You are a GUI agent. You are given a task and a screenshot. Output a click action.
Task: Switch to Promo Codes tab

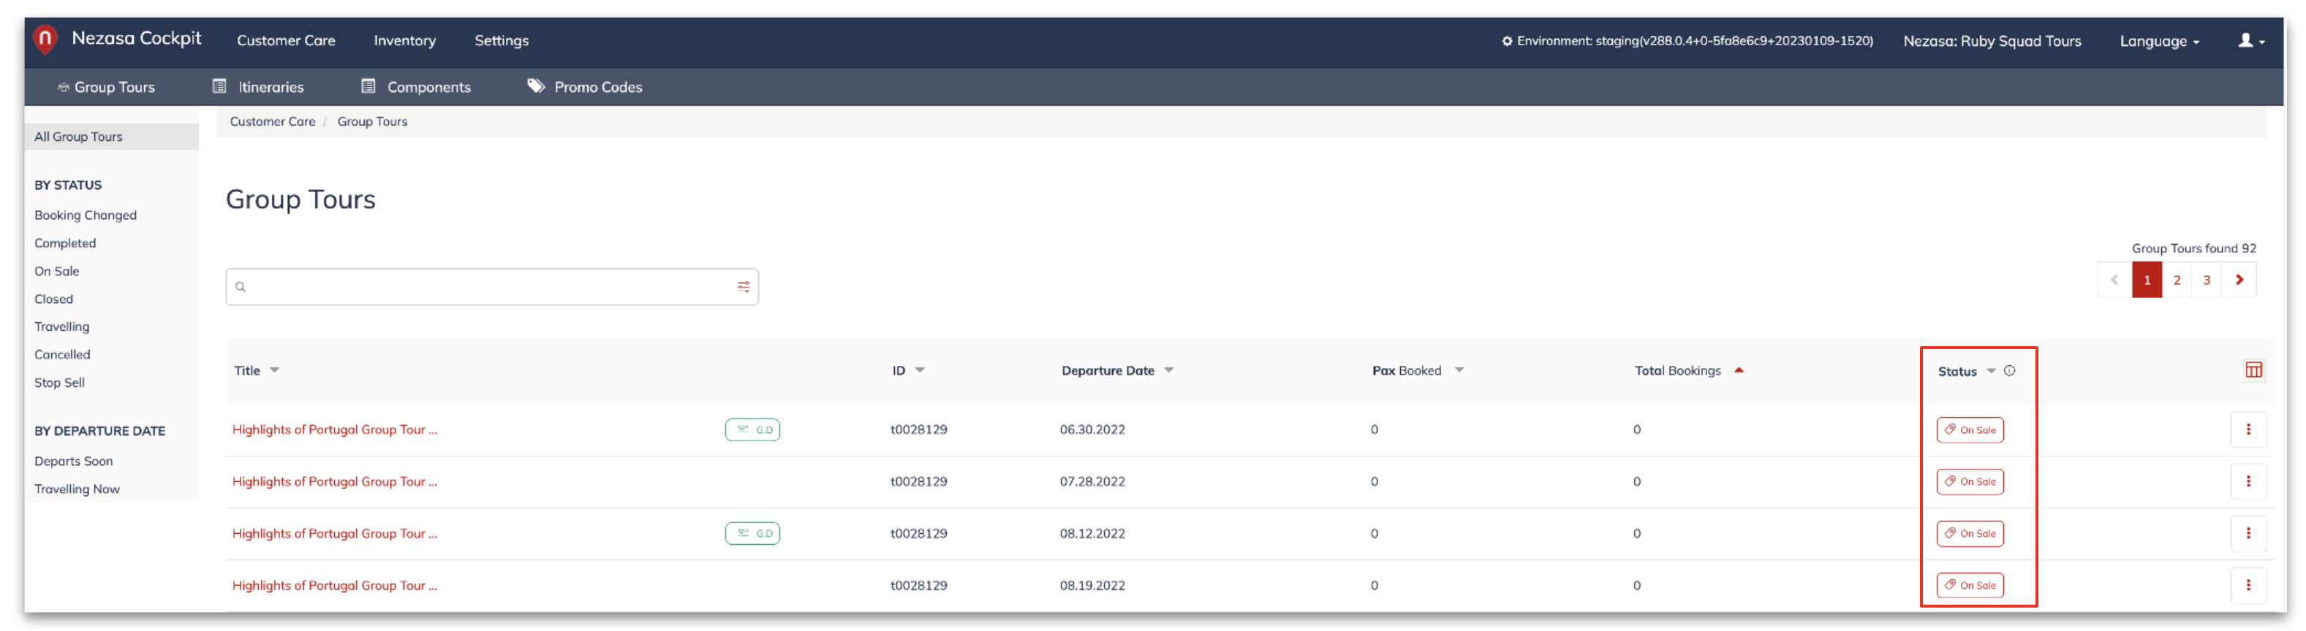pyautogui.click(x=585, y=87)
